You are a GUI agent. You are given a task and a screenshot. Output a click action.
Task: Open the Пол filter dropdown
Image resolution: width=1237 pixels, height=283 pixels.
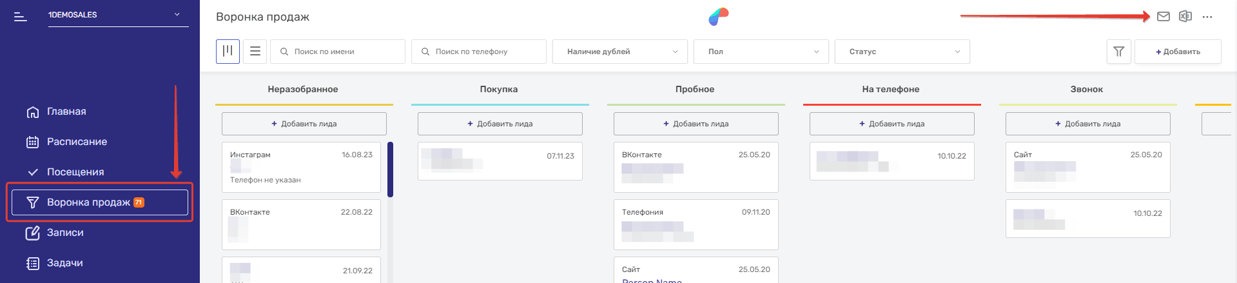click(761, 52)
